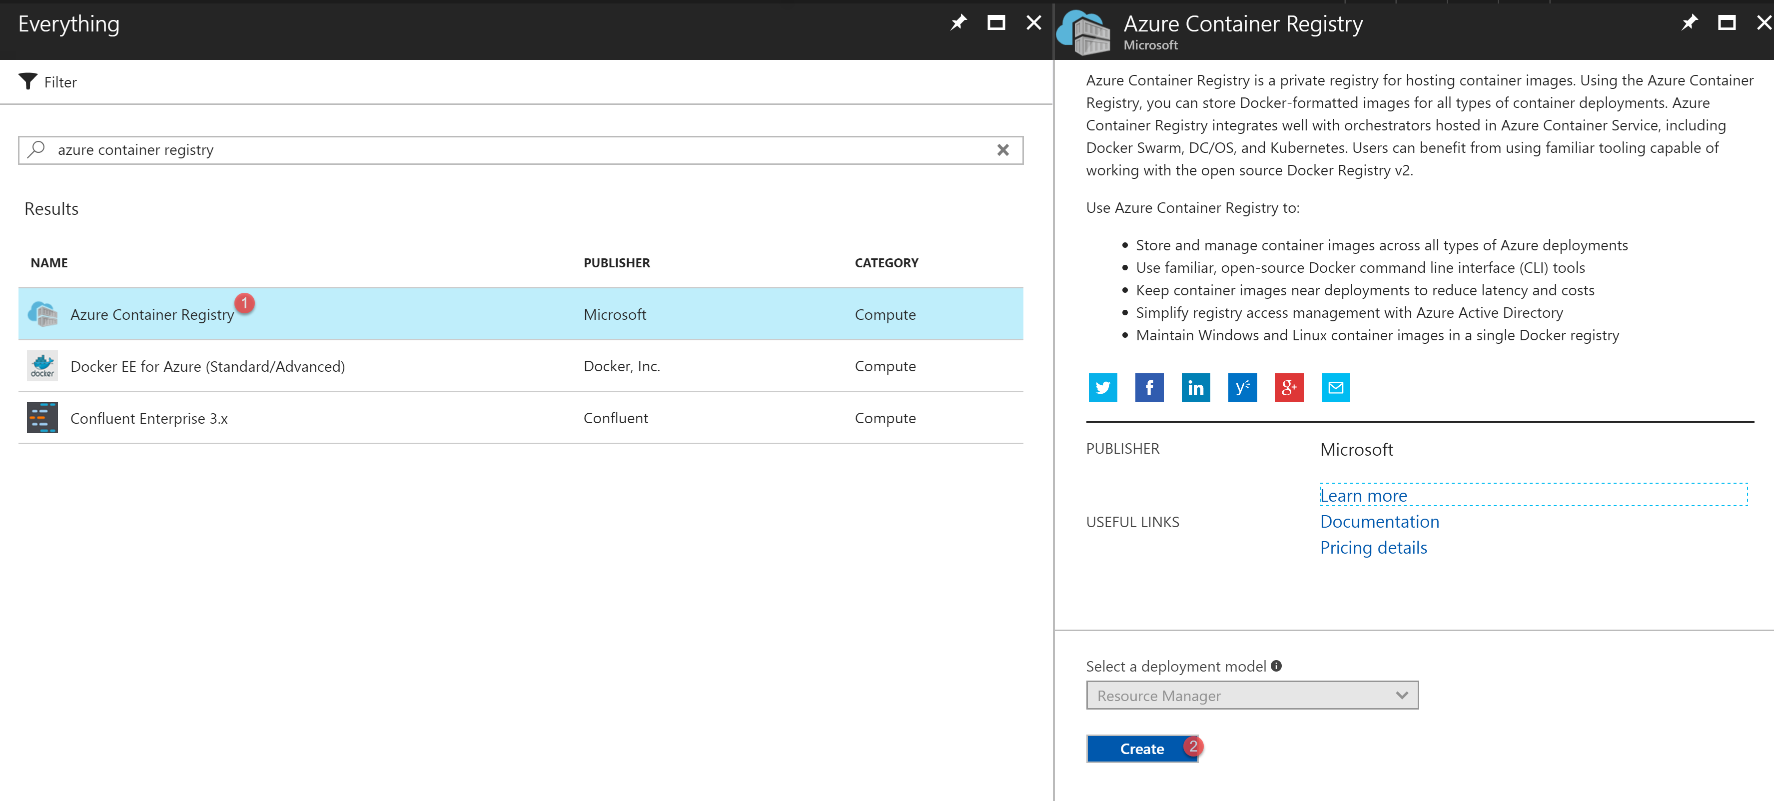Screen dimensions: 1774x801
Task: Open the Filter funnel icon
Action: (x=27, y=81)
